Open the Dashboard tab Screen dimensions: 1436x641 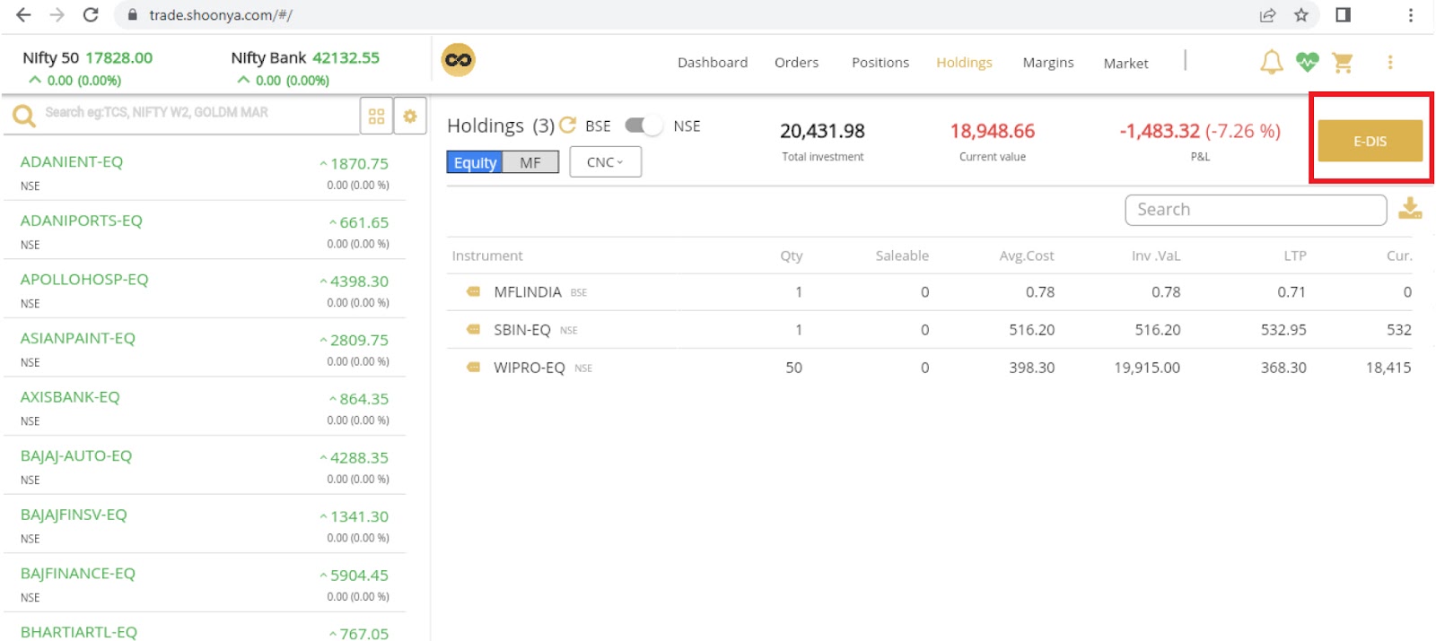point(713,62)
